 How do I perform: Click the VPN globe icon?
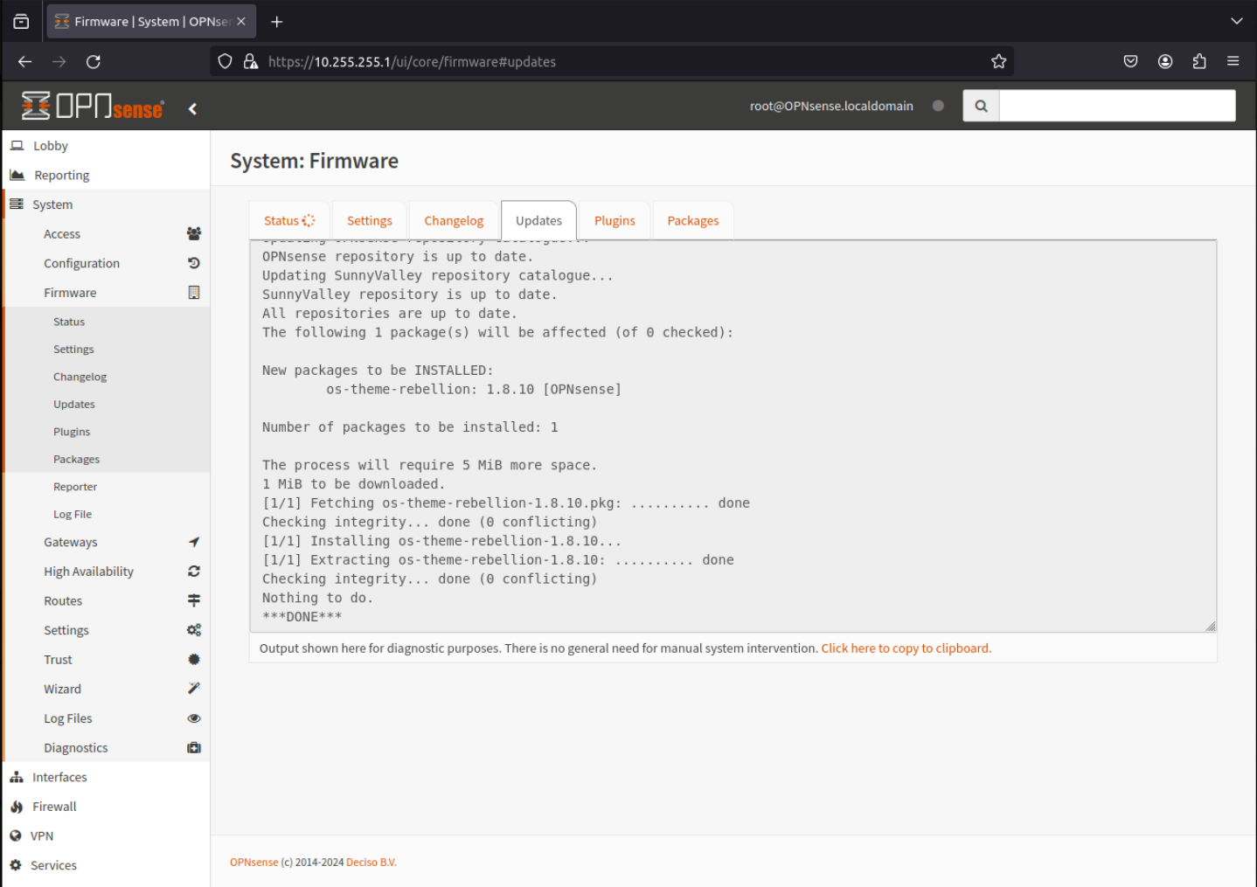(x=16, y=835)
